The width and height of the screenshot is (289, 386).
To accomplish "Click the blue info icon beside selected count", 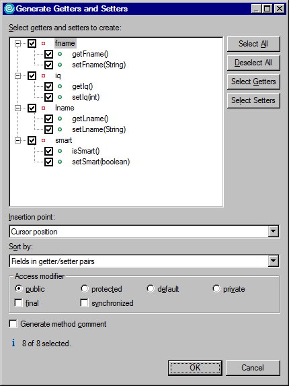I will coord(13,343).
